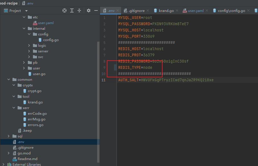Expand the sql folder
Viewport: 258px width, 166px height.
[9, 136]
